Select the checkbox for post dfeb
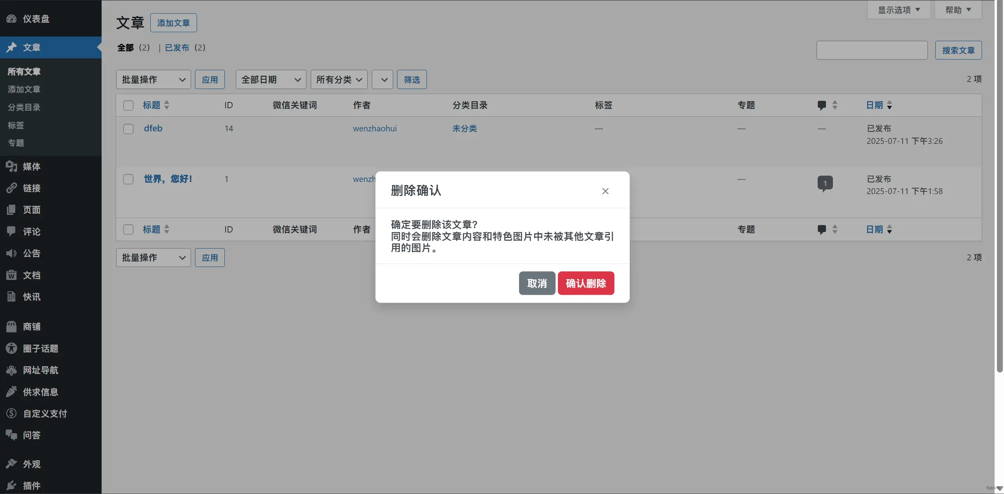The width and height of the screenshot is (1004, 494). coord(128,129)
